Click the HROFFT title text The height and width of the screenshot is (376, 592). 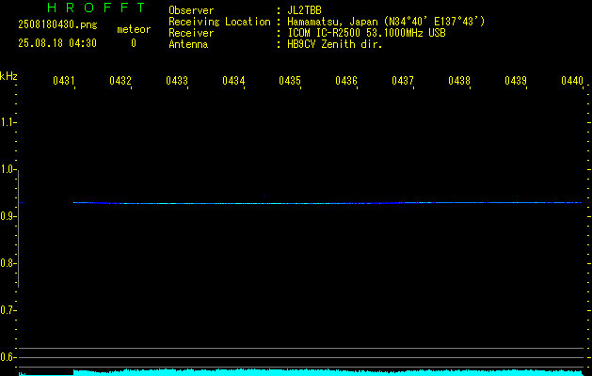click(96, 8)
